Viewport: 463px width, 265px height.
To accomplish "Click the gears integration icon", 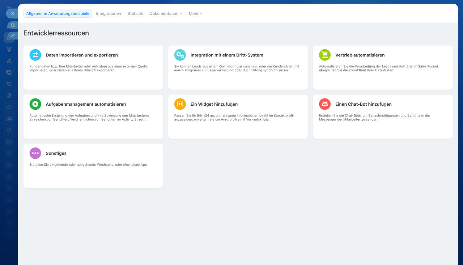I will [180, 55].
